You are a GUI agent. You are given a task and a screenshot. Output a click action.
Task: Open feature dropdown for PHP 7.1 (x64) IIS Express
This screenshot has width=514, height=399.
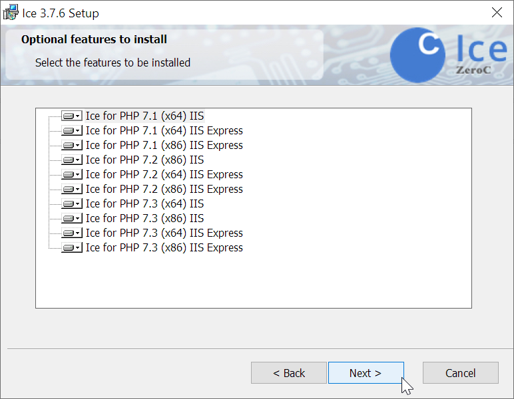[71, 130]
